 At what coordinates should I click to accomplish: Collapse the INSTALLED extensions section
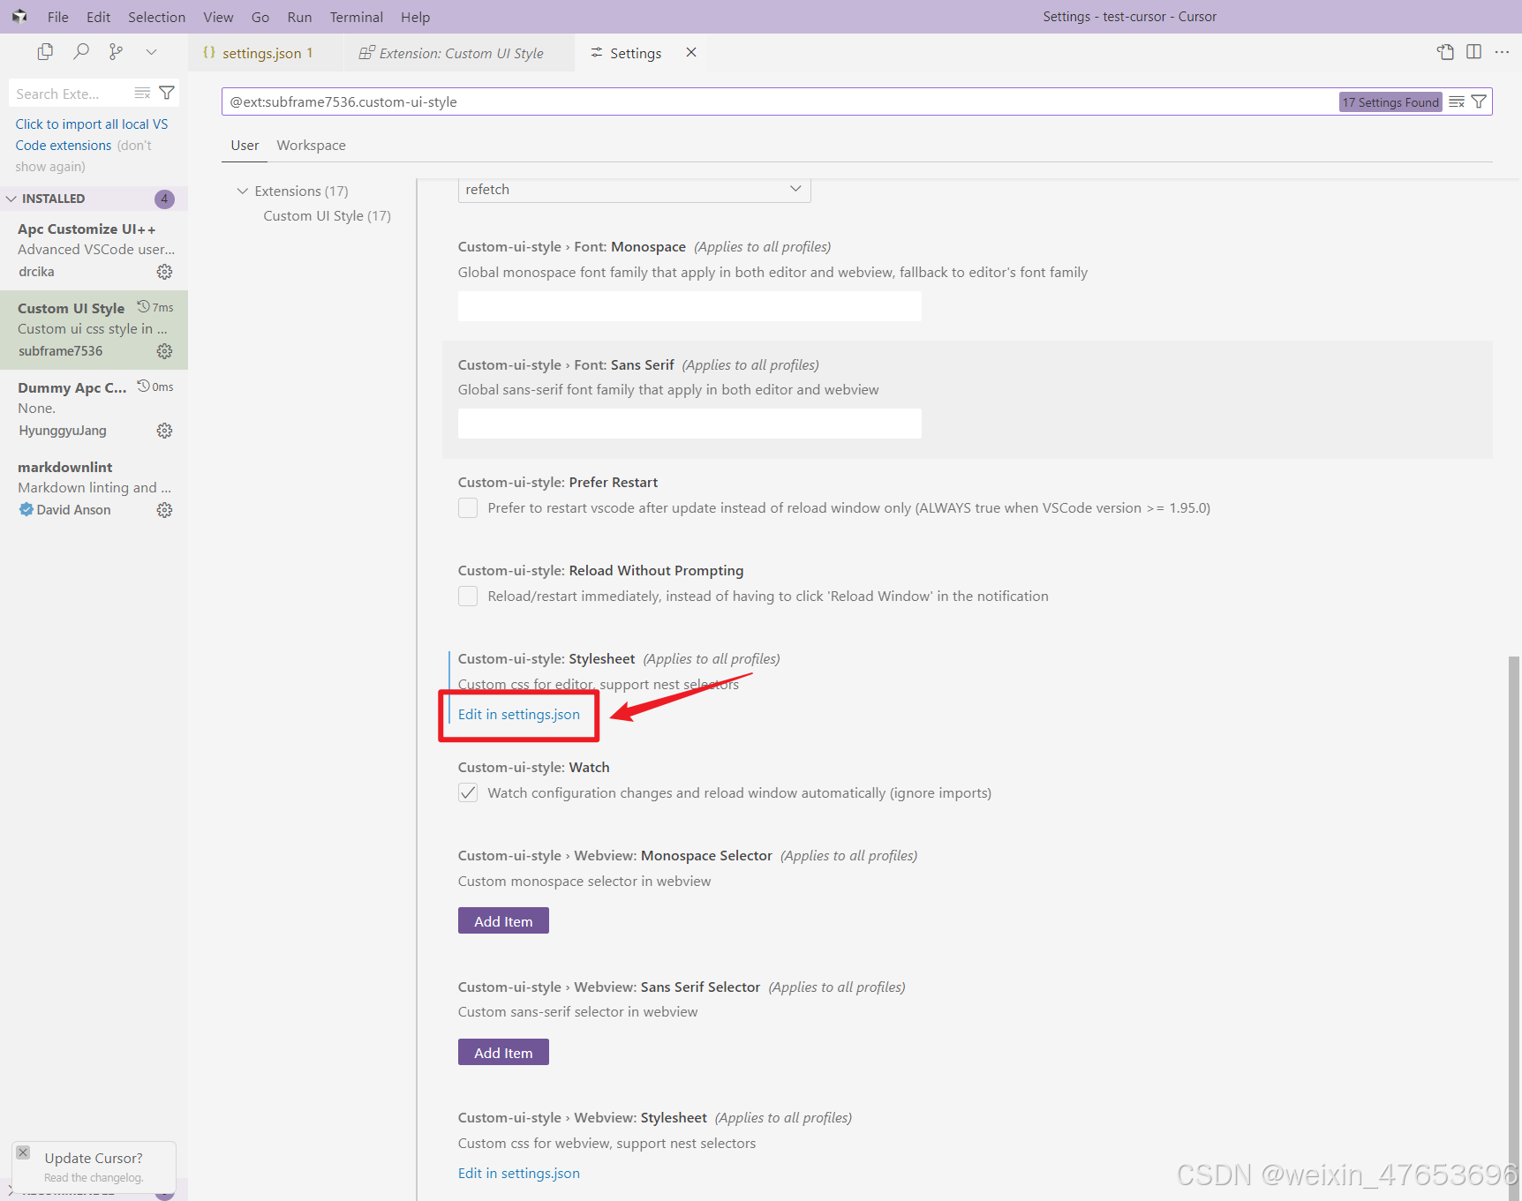tap(11, 199)
